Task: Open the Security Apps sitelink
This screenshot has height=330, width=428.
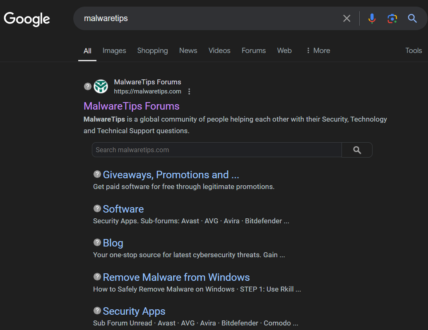Action: (x=134, y=311)
